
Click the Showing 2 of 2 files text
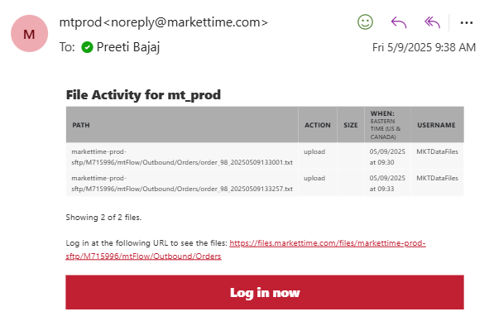pyautogui.click(x=103, y=218)
